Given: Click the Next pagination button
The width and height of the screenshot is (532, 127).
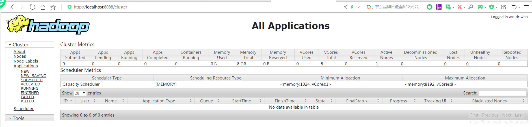Looking at the screenshot, I should (507, 115).
